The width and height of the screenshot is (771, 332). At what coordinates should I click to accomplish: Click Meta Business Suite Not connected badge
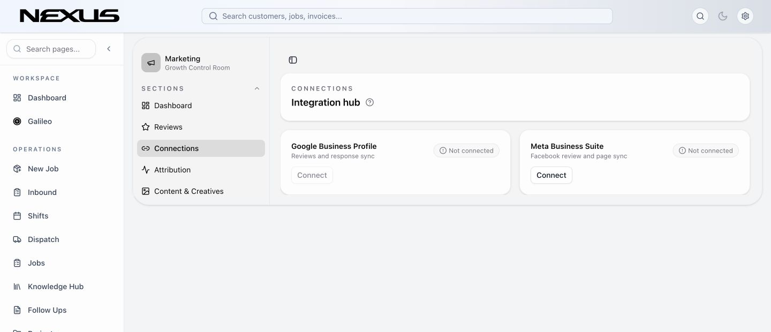[x=706, y=150]
